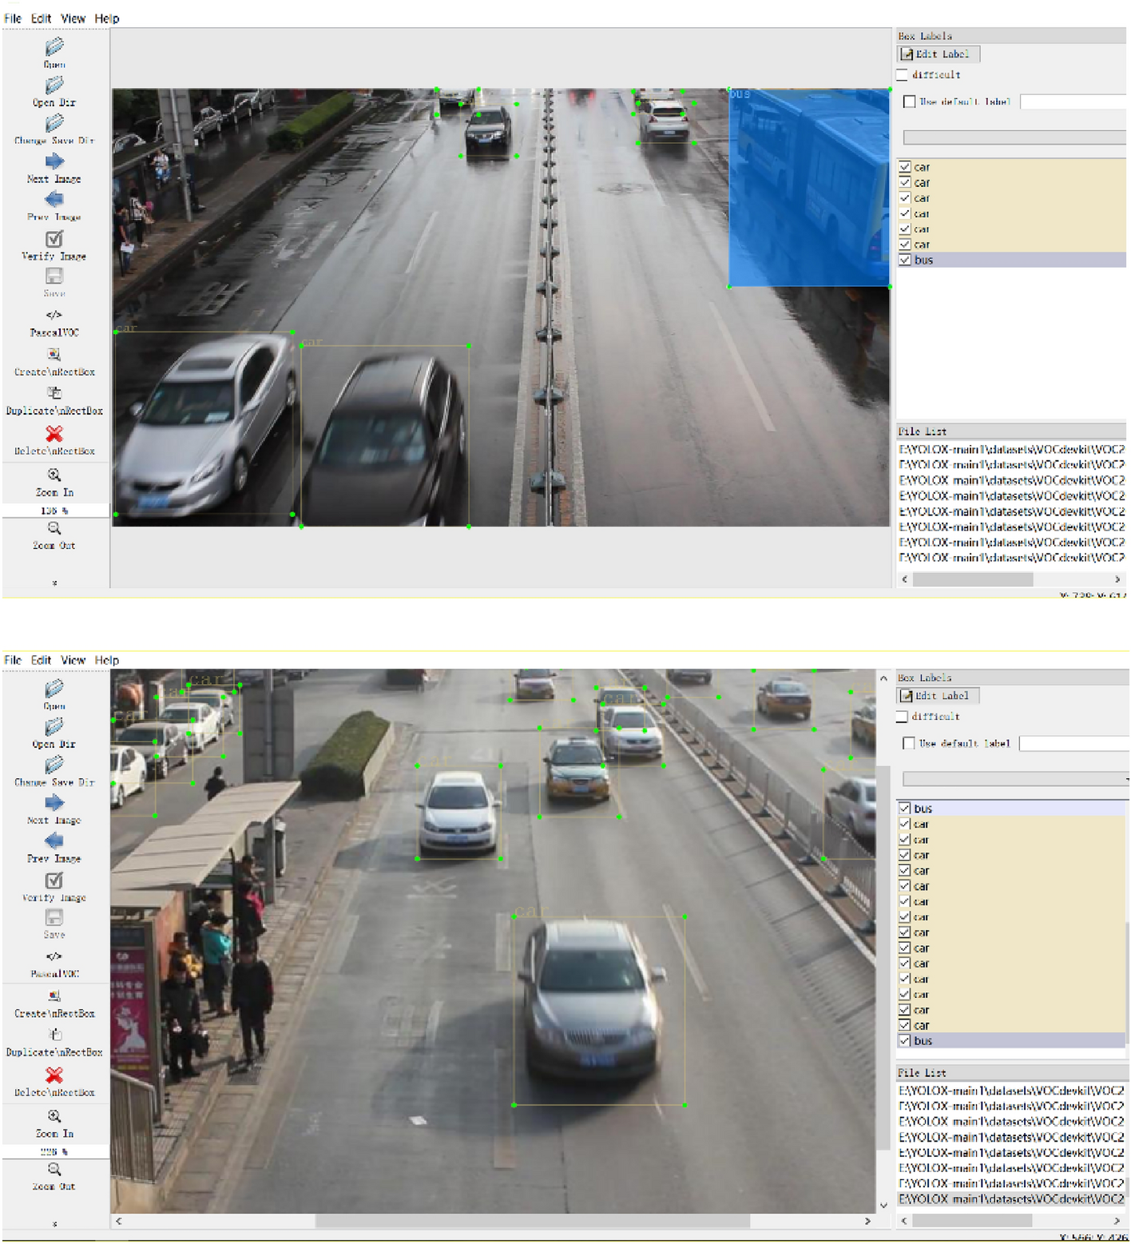Click Open Dir icon in the upper window
Image resolution: width=1131 pixels, height=1244 pixels.
tap(54, 85)
